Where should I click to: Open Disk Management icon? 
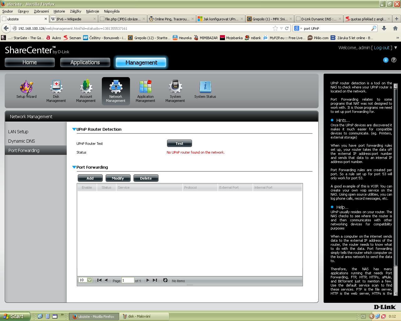[x=56, y=91]
